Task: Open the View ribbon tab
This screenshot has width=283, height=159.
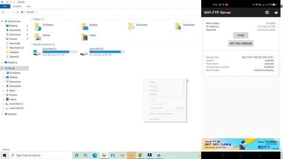Action: point(28,6)
